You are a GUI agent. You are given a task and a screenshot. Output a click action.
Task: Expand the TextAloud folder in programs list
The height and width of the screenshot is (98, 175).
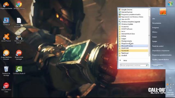pos(133,53)
